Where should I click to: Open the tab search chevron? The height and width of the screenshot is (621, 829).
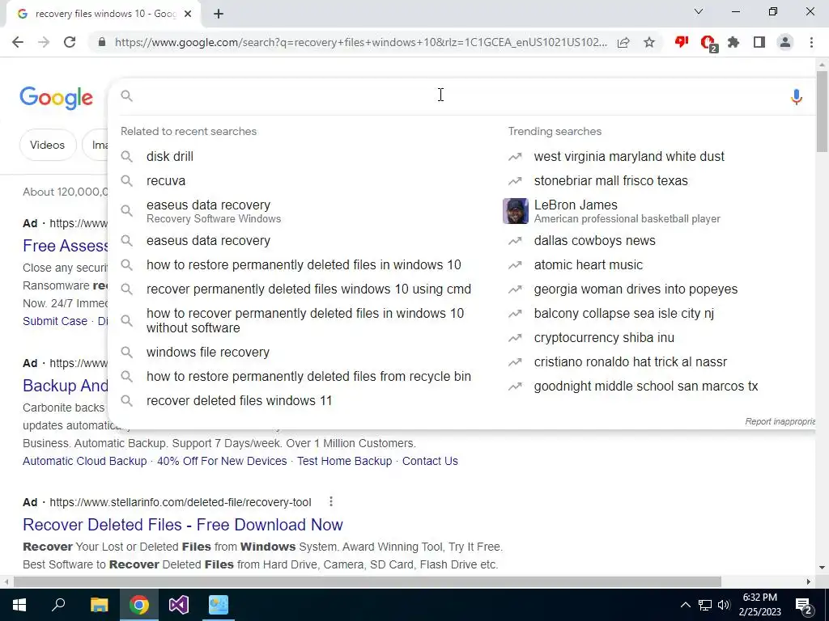[699, 11]
